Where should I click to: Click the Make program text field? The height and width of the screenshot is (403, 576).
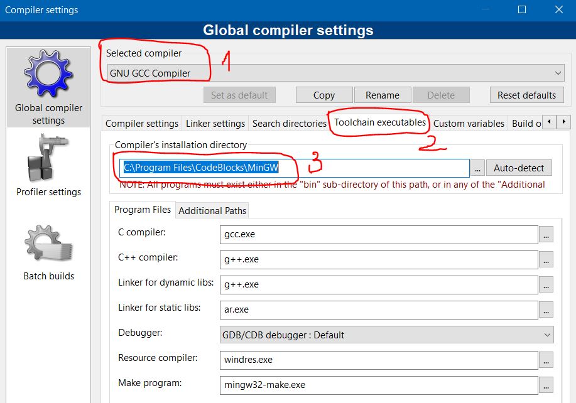[x=379, y=385]
